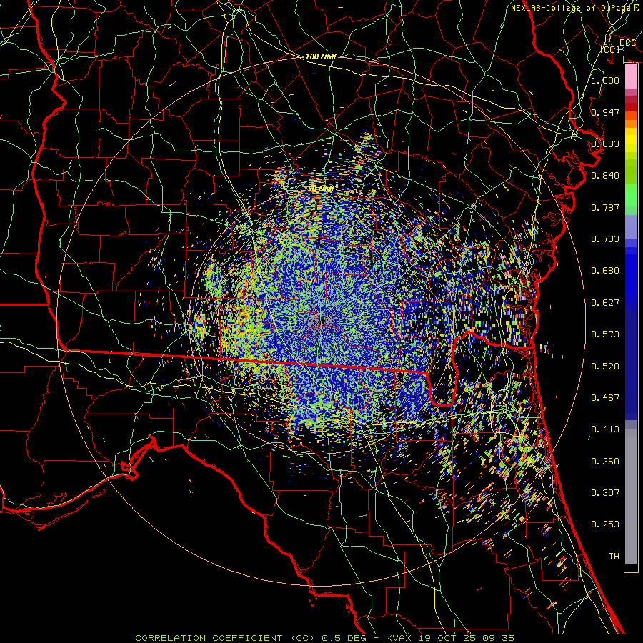The width and height of the screenshot is (643, 643).
Task: Click the (CC) label above the color bar
Action: pos(610,49)
